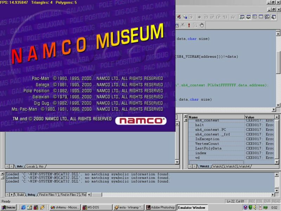281x211 pixels.
Task: Switch to the MS-DOS taskbar button
Action: click(97, 207)
